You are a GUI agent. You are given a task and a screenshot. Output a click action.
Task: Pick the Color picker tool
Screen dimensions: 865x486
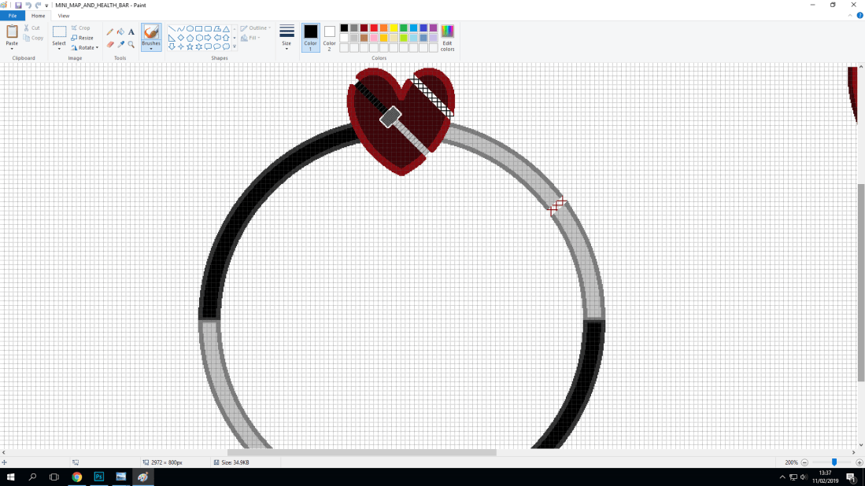(120, 45)
